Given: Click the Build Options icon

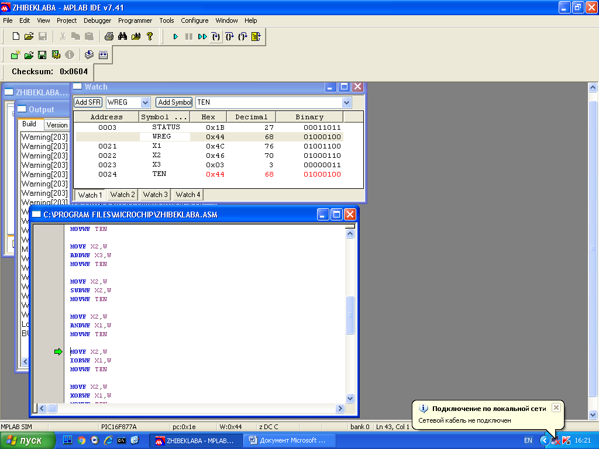Looking at the screenshot, I should [x=56, y=55].
